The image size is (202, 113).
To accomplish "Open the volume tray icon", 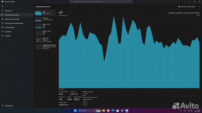I will click(x=191, y=110).
